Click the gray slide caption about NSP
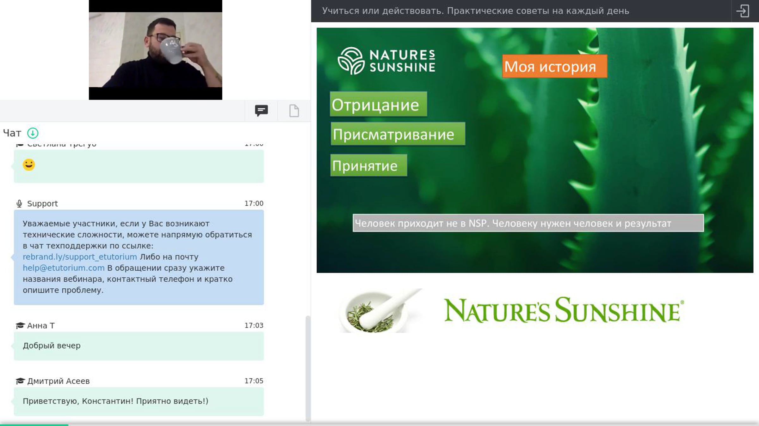Viewport: 759px width, 426px height. [528, 223]
